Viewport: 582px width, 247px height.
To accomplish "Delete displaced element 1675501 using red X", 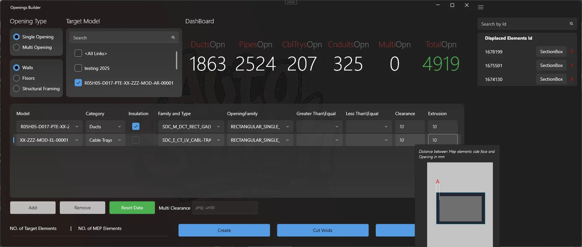I will pyautogui.click(x=572, y=66).
